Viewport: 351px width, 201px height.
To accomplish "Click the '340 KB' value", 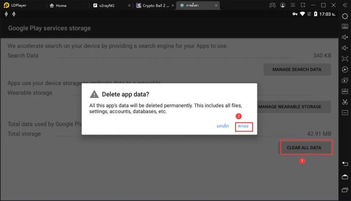I will [322, 55].
